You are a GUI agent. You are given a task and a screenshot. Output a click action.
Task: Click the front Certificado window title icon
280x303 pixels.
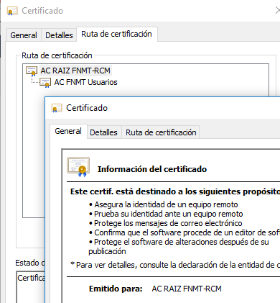(57, 108)
